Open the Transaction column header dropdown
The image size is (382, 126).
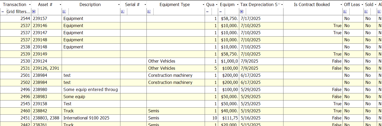(x=30, y=5)
